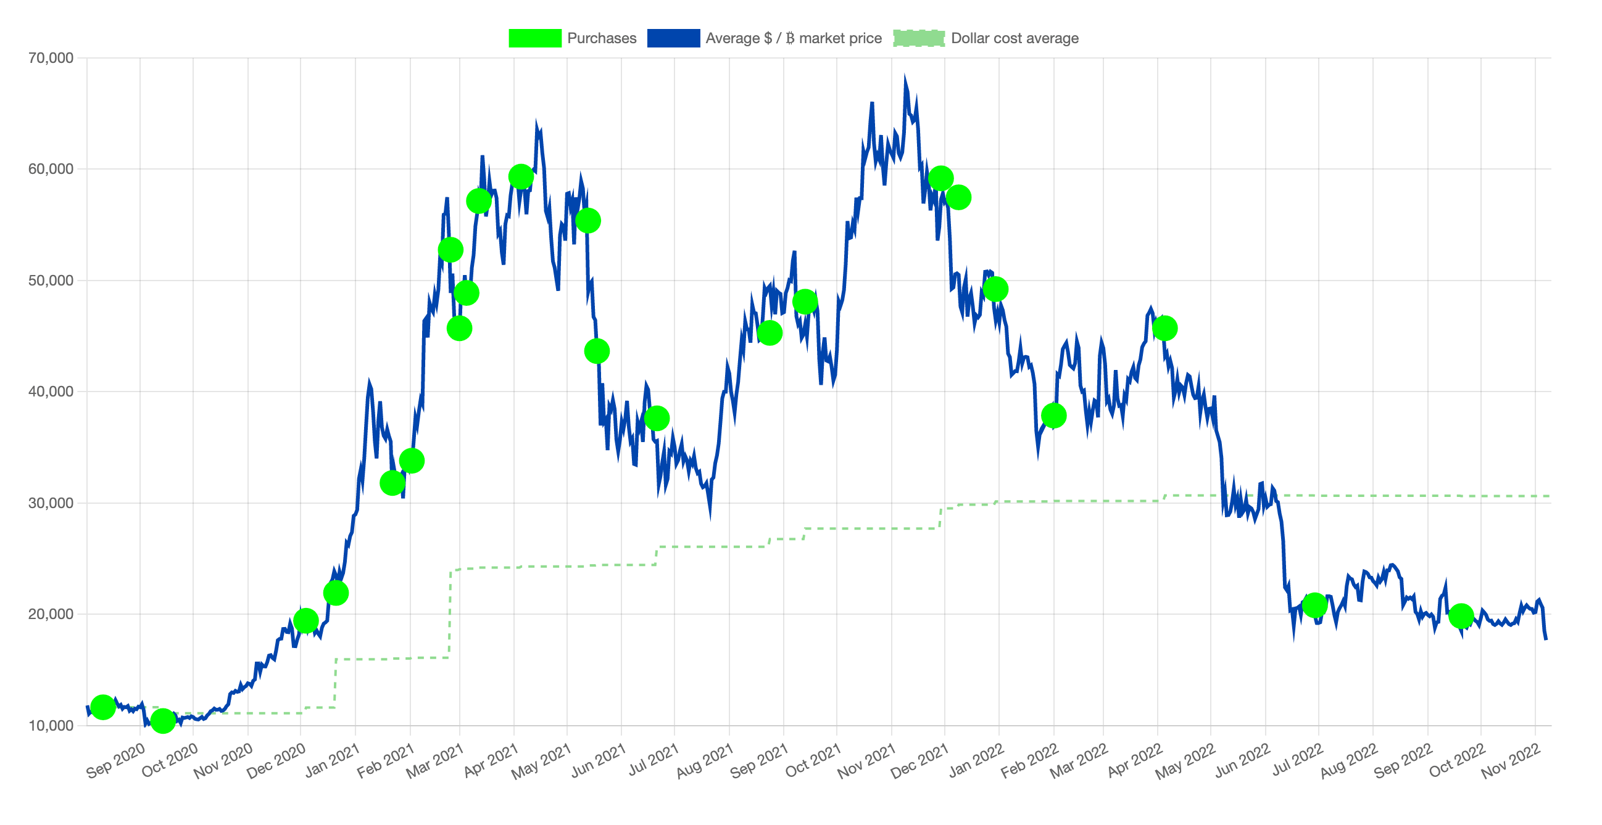Click the 30,000 y-axis label
This screenshot has width=1602, height=825.
(51, 503)
